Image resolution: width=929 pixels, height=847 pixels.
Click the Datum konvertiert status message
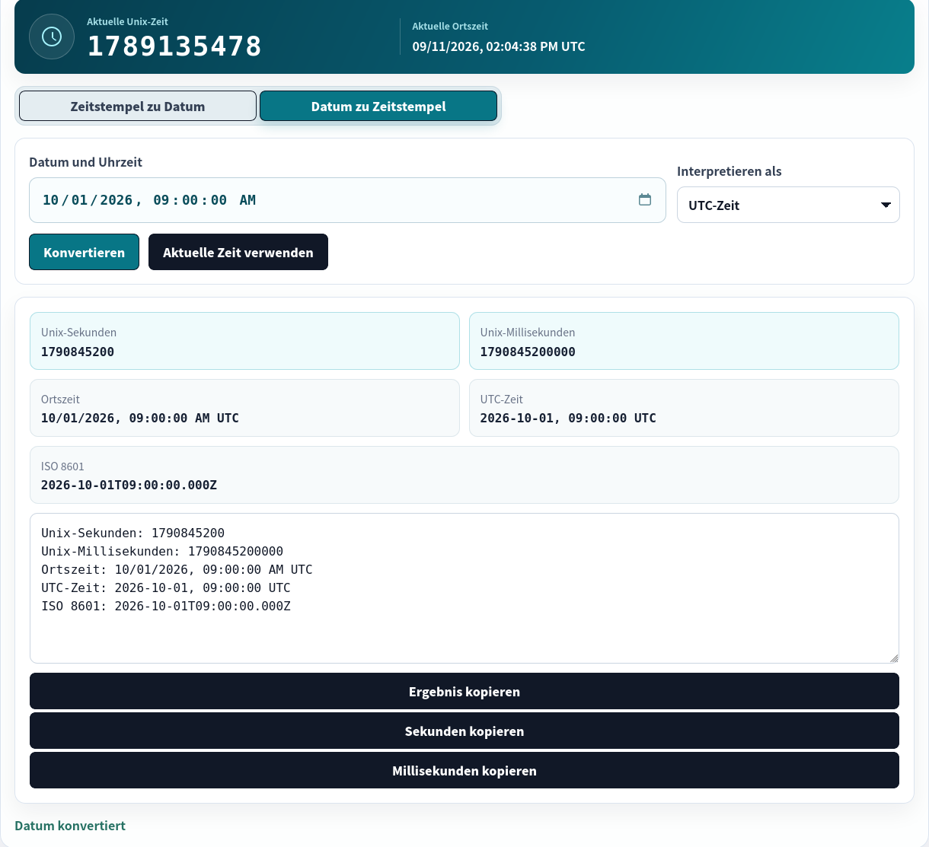point(70,826)
